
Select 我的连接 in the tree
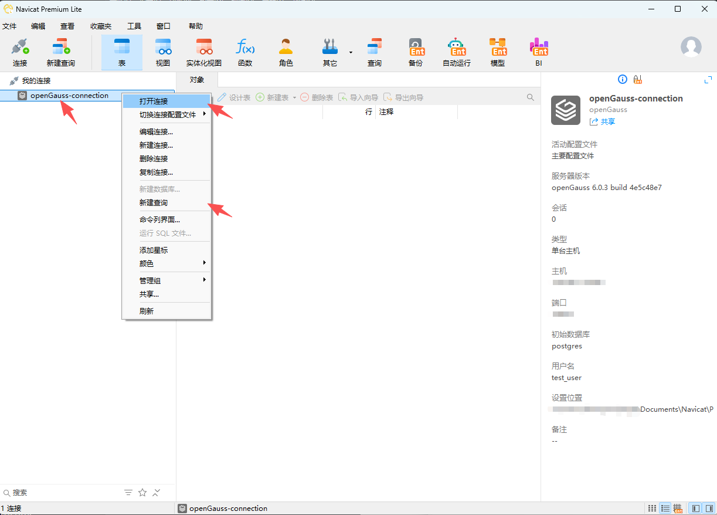coord(36,80)
